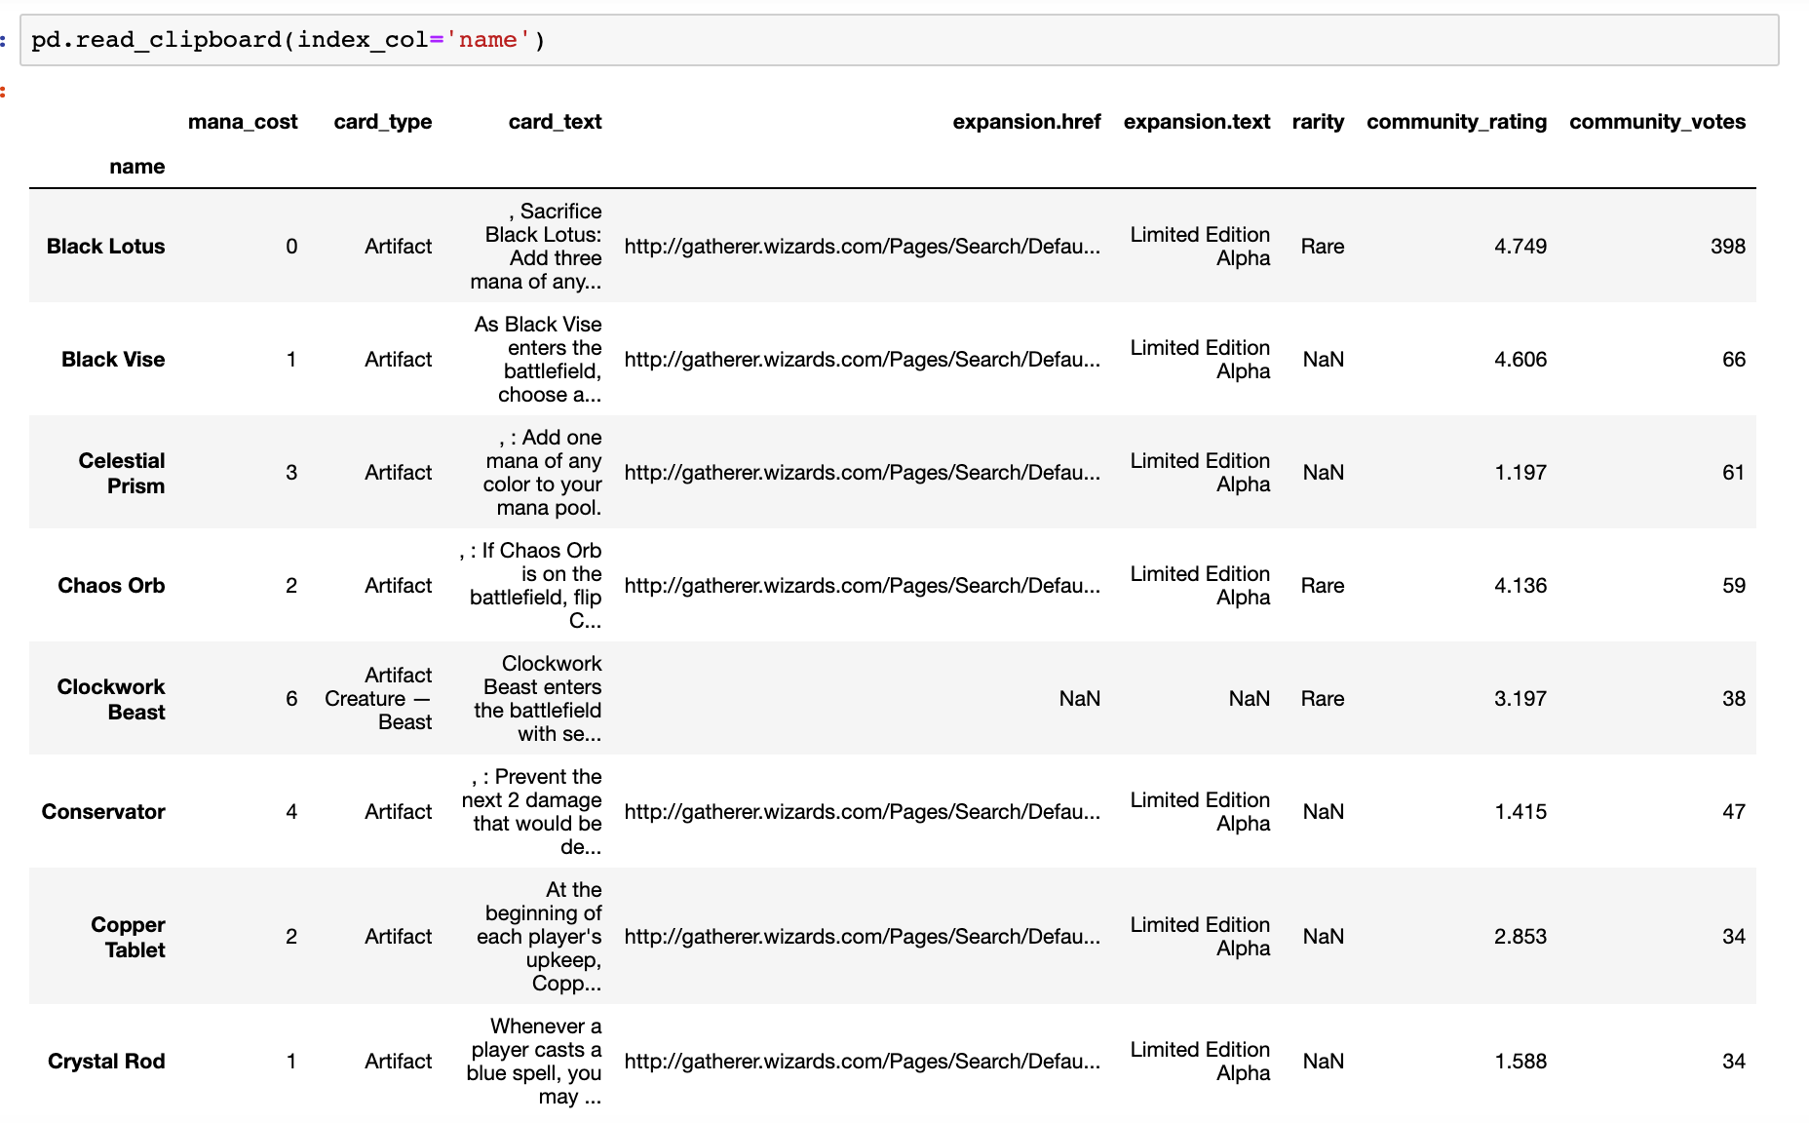Viewport: 1809px width, 1123px height.
Task: Click the Conservator row label
Action: click(x=103, y=812)
